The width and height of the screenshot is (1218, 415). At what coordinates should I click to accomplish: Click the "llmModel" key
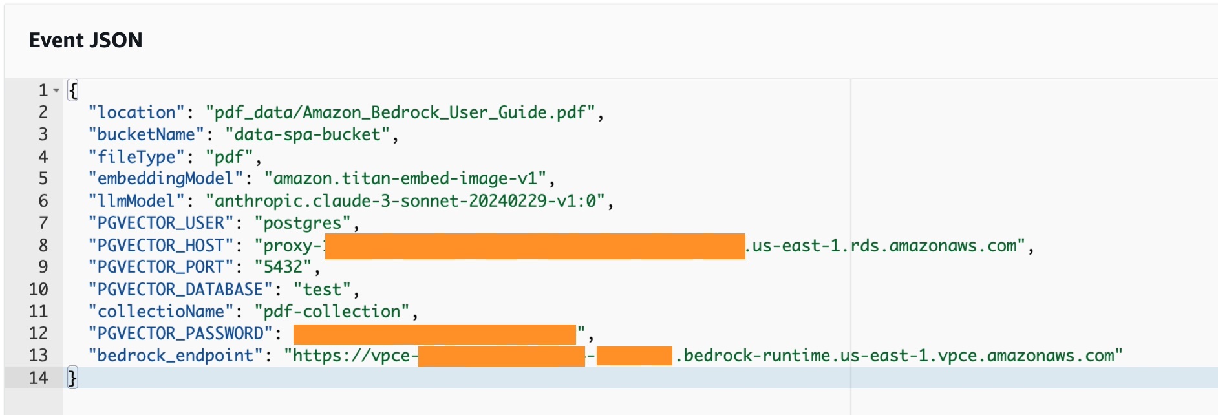(136, 201)
